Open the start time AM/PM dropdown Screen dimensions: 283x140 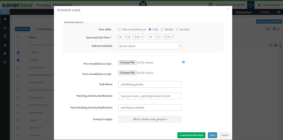[x=140, y=37]
